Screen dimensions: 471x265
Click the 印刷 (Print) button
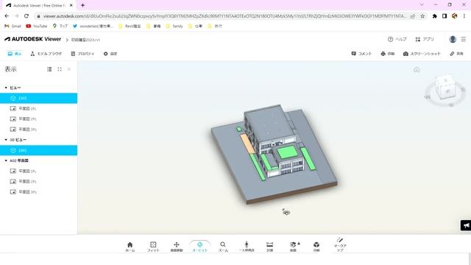388,54
